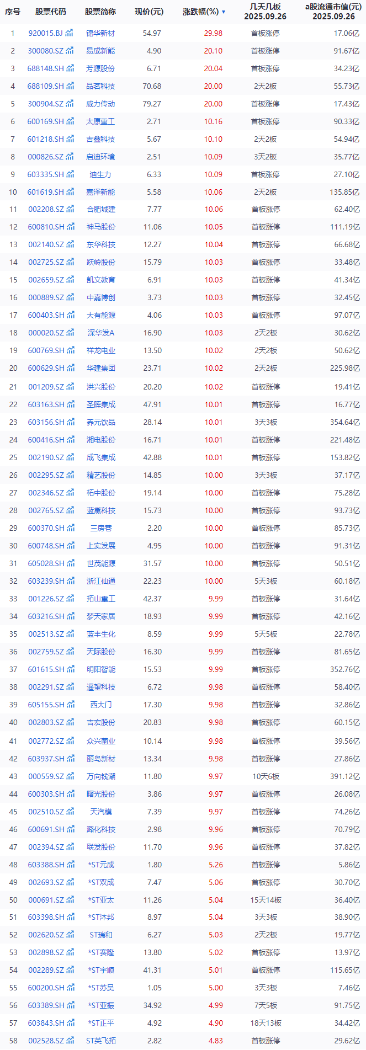This screenshot has width=366, height=1050.
Task: Open stock name link 三房巷
Action: click(x=101, y=528)
